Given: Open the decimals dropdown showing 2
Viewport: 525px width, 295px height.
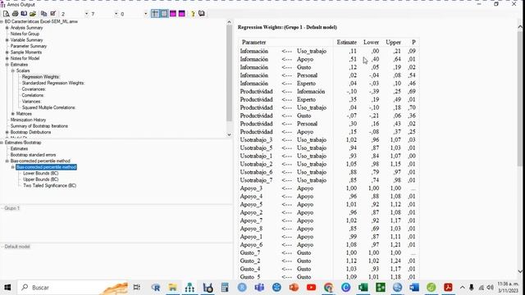Looking at the screenshot, I should point(86,14).
